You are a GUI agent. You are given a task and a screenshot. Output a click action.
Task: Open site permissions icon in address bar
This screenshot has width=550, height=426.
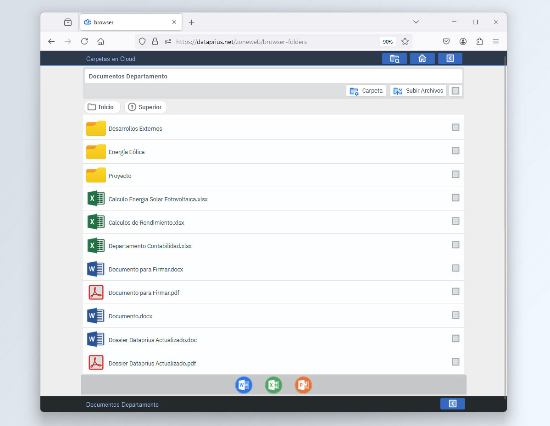168,41
